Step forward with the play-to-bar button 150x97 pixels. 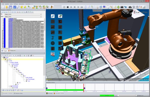[x=75, y=7]
